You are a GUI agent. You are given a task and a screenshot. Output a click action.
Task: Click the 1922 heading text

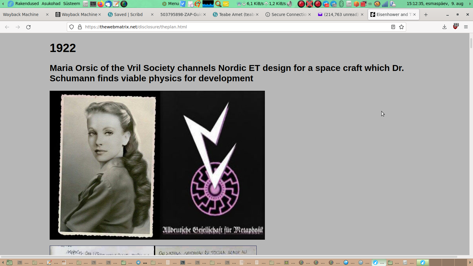[x=63, y=48]
